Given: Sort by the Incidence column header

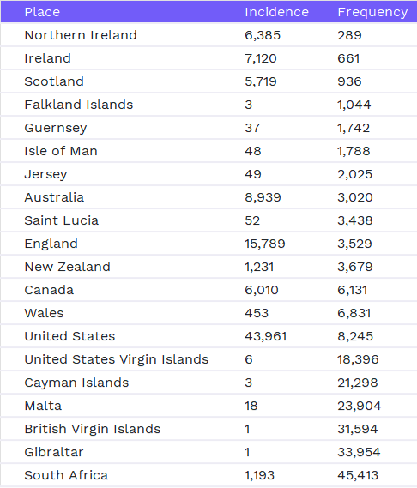Looking at the screenshot, I should pyautogui.click(x=276, y=12).
